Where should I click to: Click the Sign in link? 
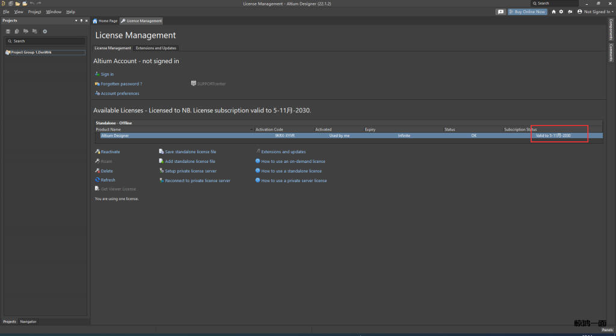[x=107, y=75]
